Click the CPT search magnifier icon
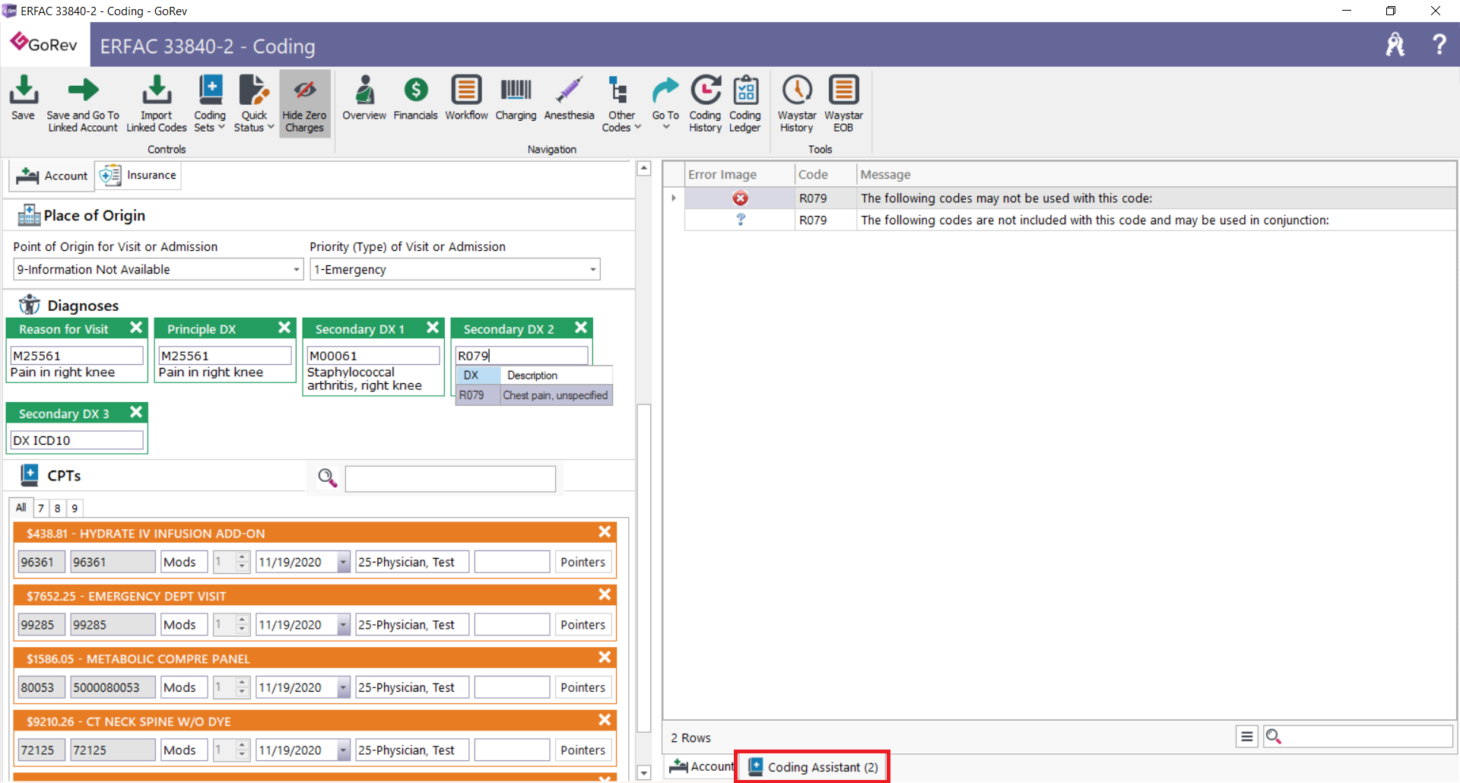Image resolution: width=1460 pixels, height=783 pixels. (x=327, y=477)
